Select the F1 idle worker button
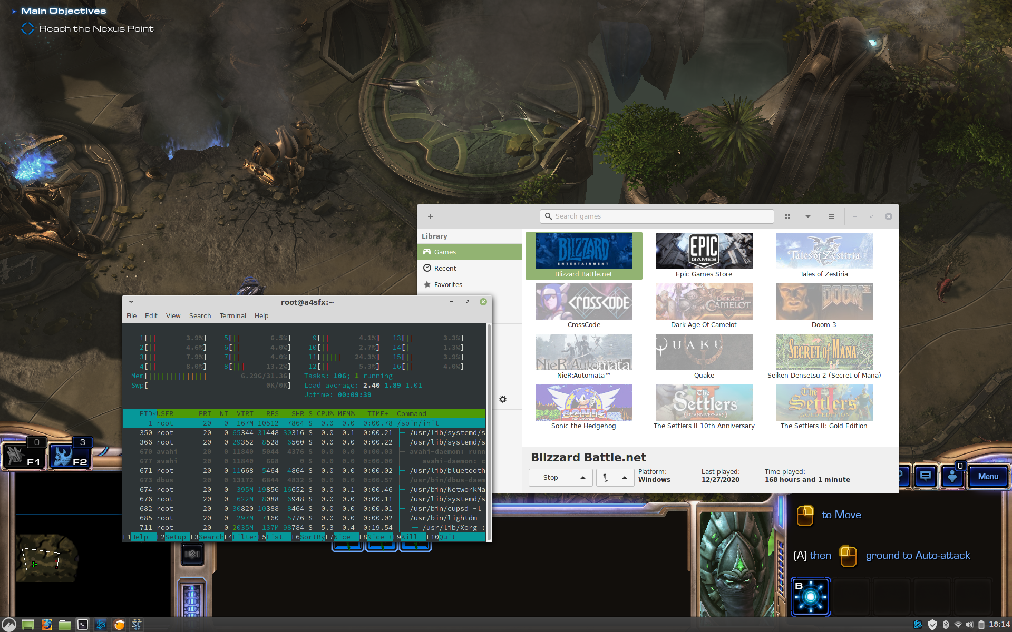Viewport: 1012px width, 632px height. [24, 456]
